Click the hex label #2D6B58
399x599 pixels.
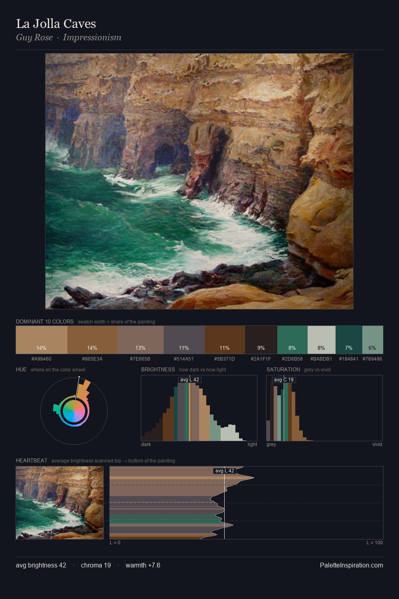pyautogui.click(x=292, y=359)
